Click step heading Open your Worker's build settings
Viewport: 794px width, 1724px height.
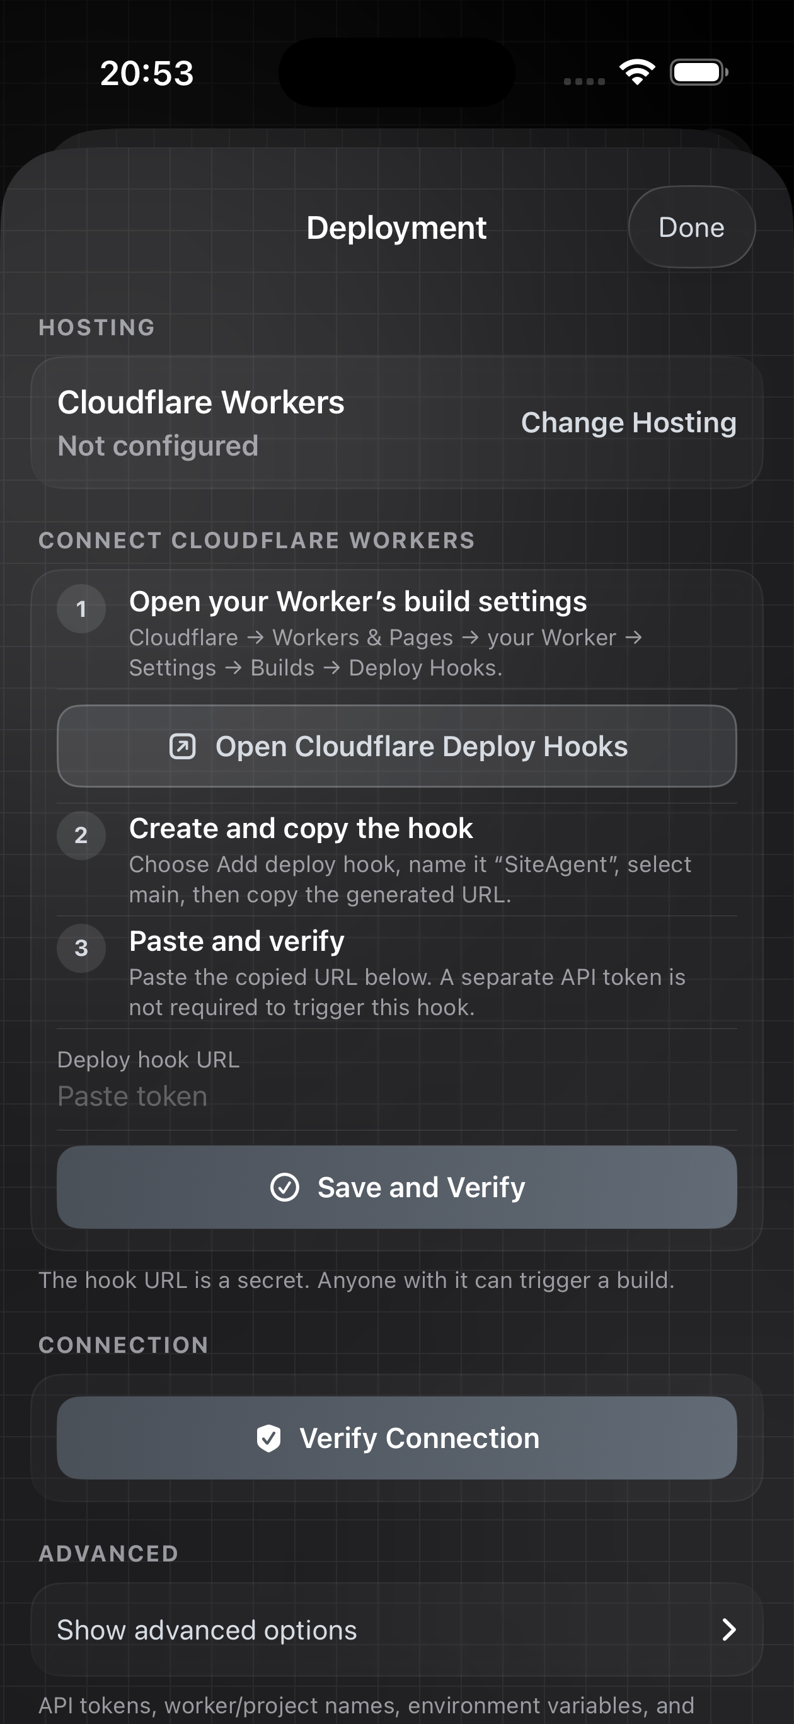pos(358,602)
